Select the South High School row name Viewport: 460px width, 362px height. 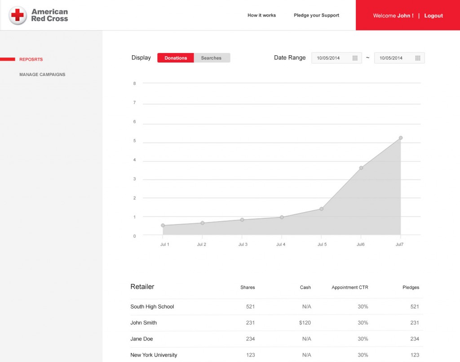152,307
